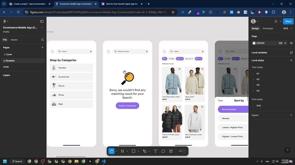Expand shape tool options chevron
295x165 pixels.
138,151
